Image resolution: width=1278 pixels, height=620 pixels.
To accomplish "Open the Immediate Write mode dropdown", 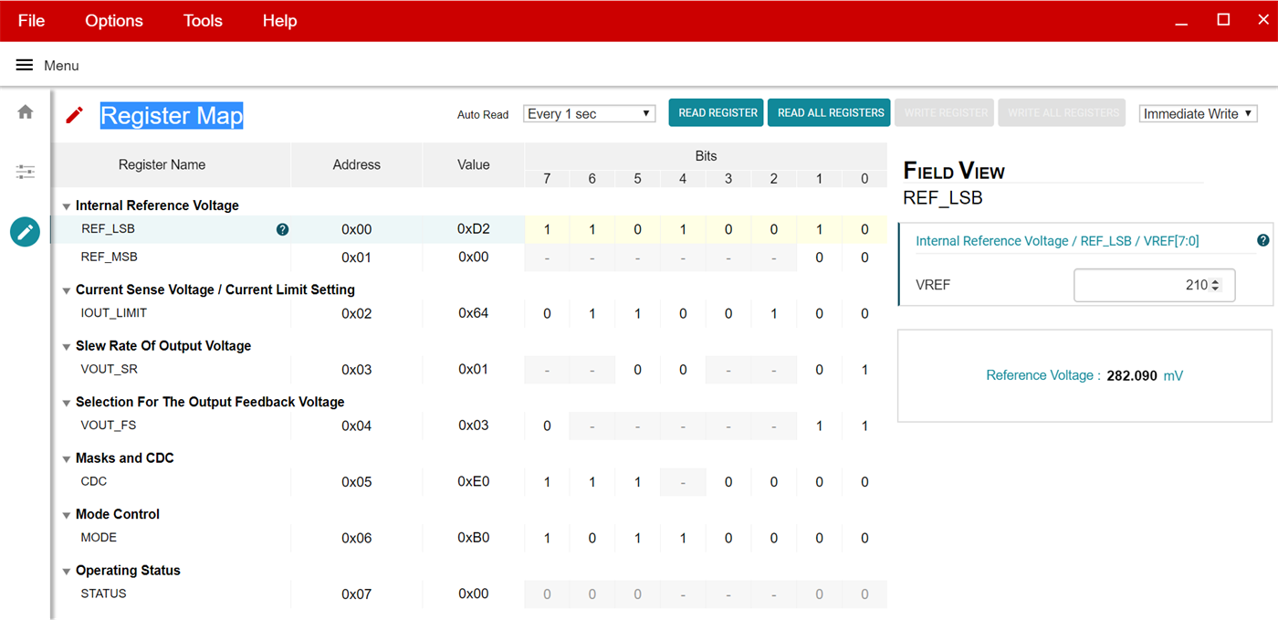I will pos(1198,114).
